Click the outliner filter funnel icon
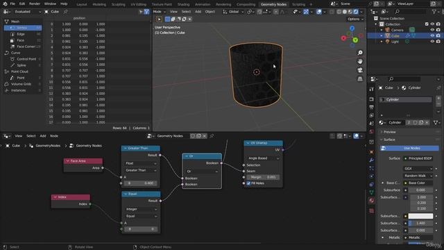The height and width of the screenshot is (250, 444). click(x=434, y=12)
